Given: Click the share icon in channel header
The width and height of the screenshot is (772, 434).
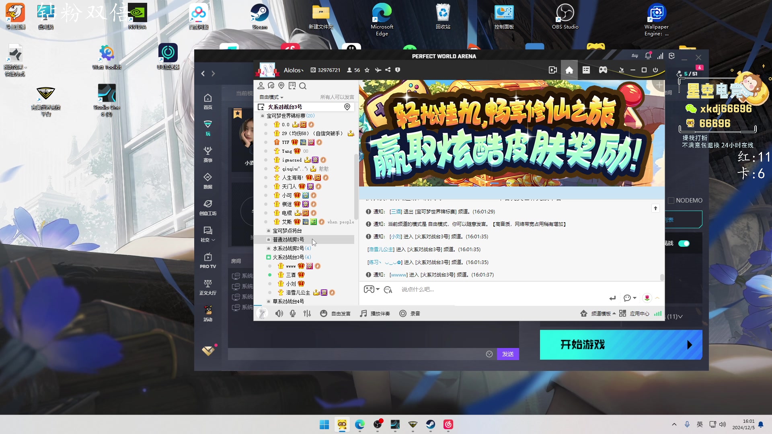Looking at the screenshot, I should pos(388,70).
